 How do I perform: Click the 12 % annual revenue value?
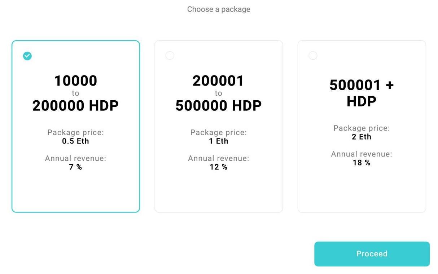tap(219, 167)
